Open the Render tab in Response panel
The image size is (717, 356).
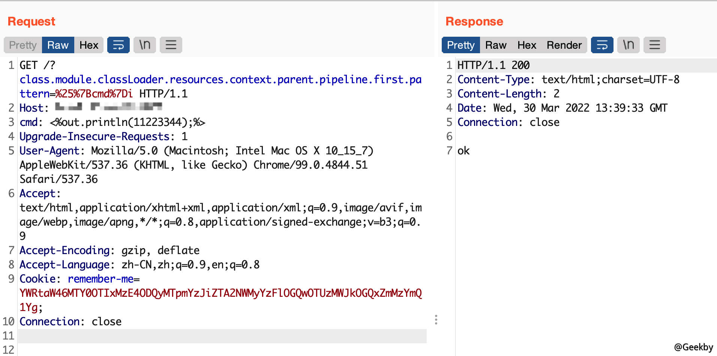click(x=564, y=45)
